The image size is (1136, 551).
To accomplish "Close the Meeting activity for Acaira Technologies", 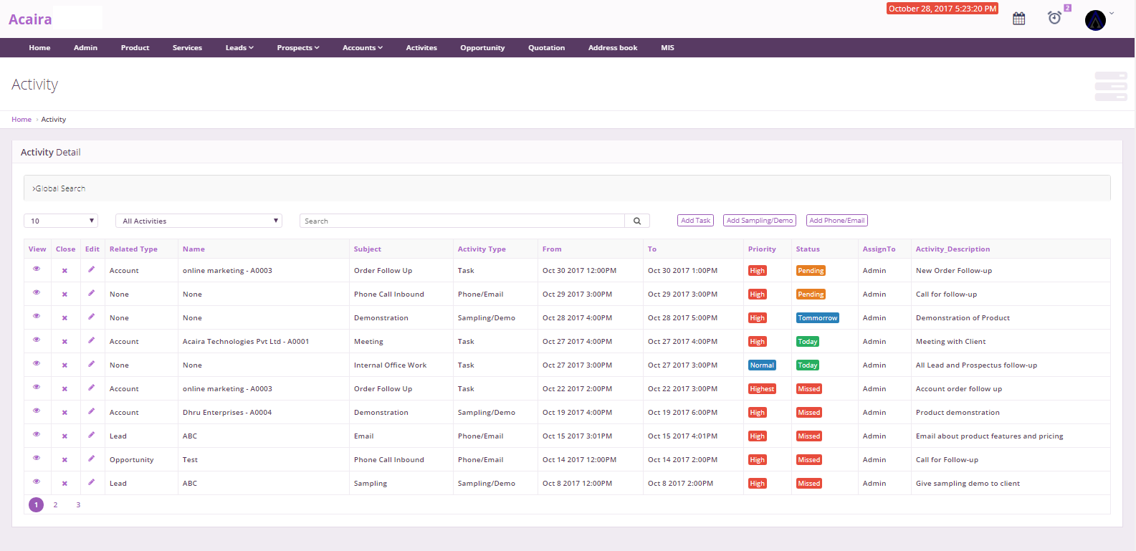I will click(65, 342).
